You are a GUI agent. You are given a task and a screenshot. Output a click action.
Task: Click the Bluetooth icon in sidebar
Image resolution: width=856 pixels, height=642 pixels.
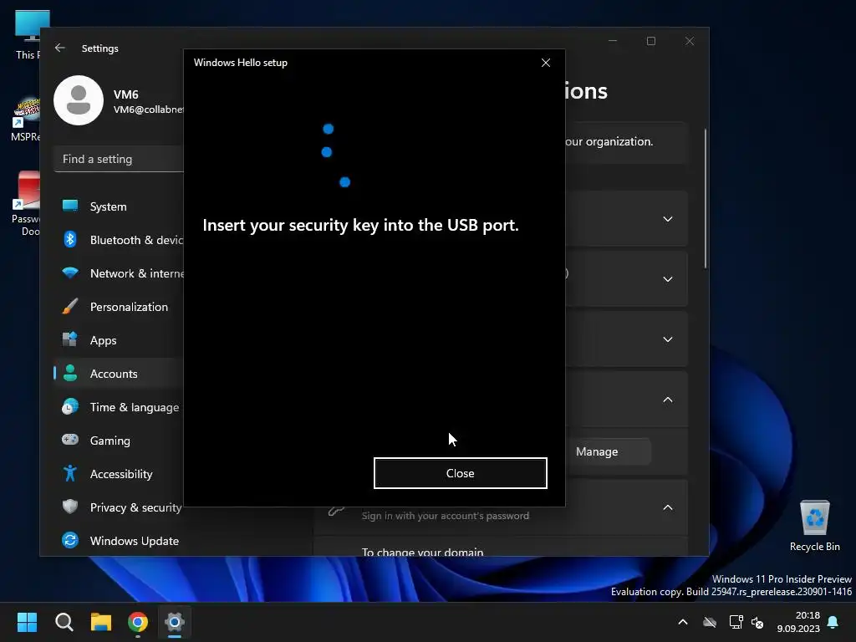70,239
